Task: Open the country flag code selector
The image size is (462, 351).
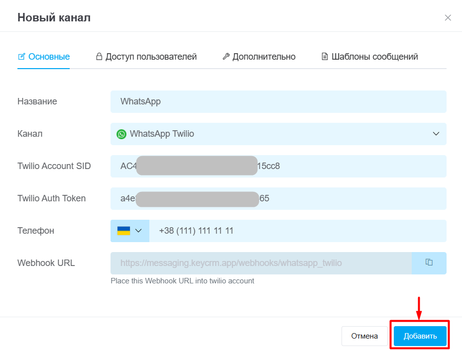Action: [130, 231]
